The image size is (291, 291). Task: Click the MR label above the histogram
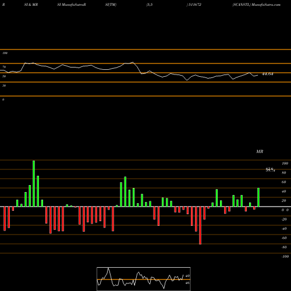(260, 151)
